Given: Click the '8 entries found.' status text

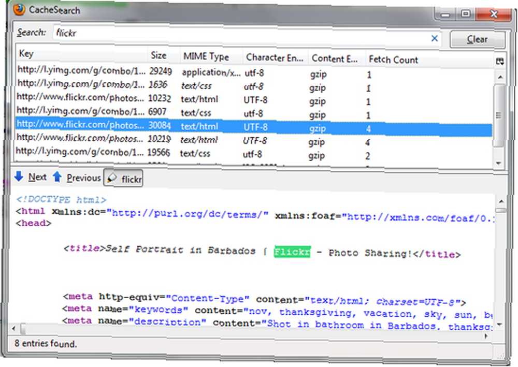Looking at the screenshot, I should pos(46,344).
